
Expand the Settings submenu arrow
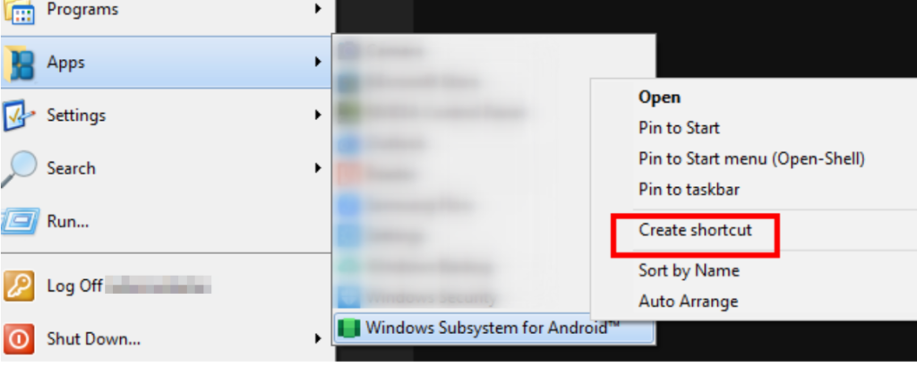(318, 115)
